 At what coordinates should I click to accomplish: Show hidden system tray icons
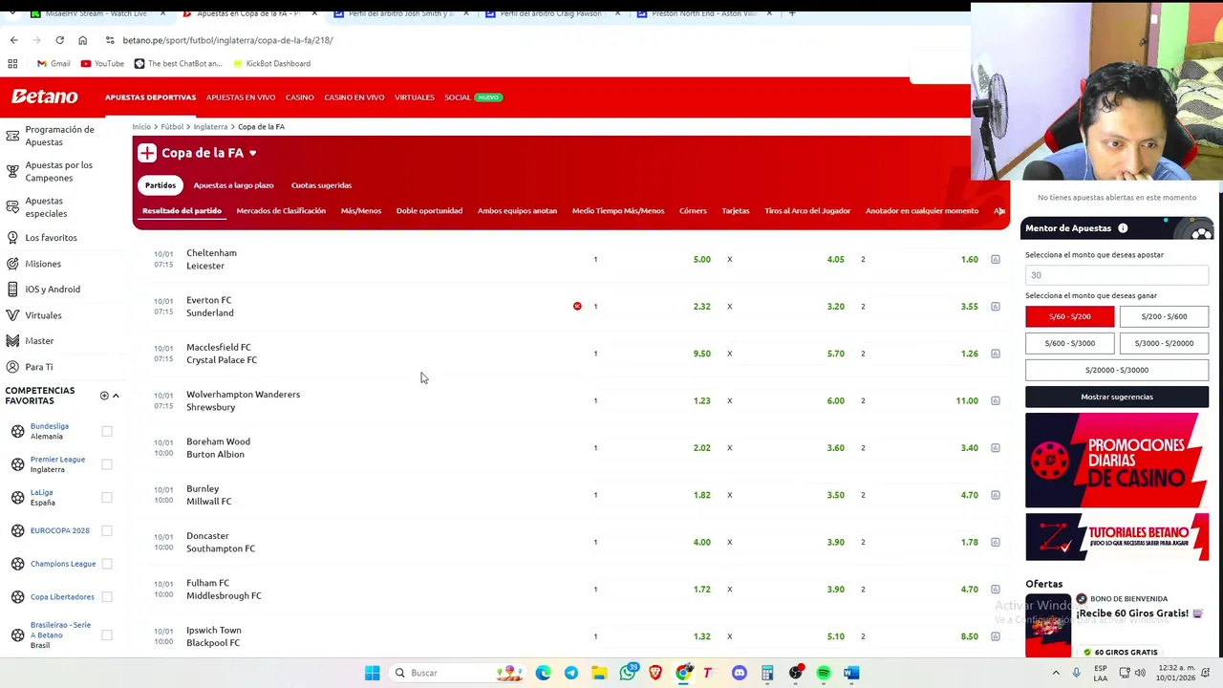(x=1056, y=673)
